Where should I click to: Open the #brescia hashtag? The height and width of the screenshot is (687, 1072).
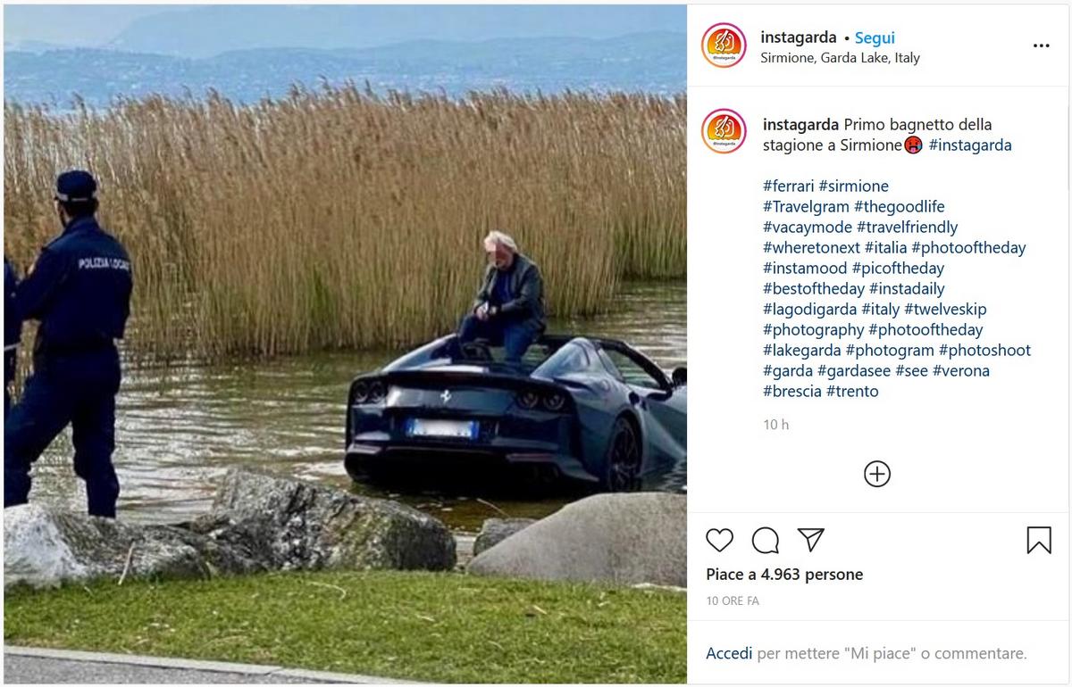[x=792, y=392]
